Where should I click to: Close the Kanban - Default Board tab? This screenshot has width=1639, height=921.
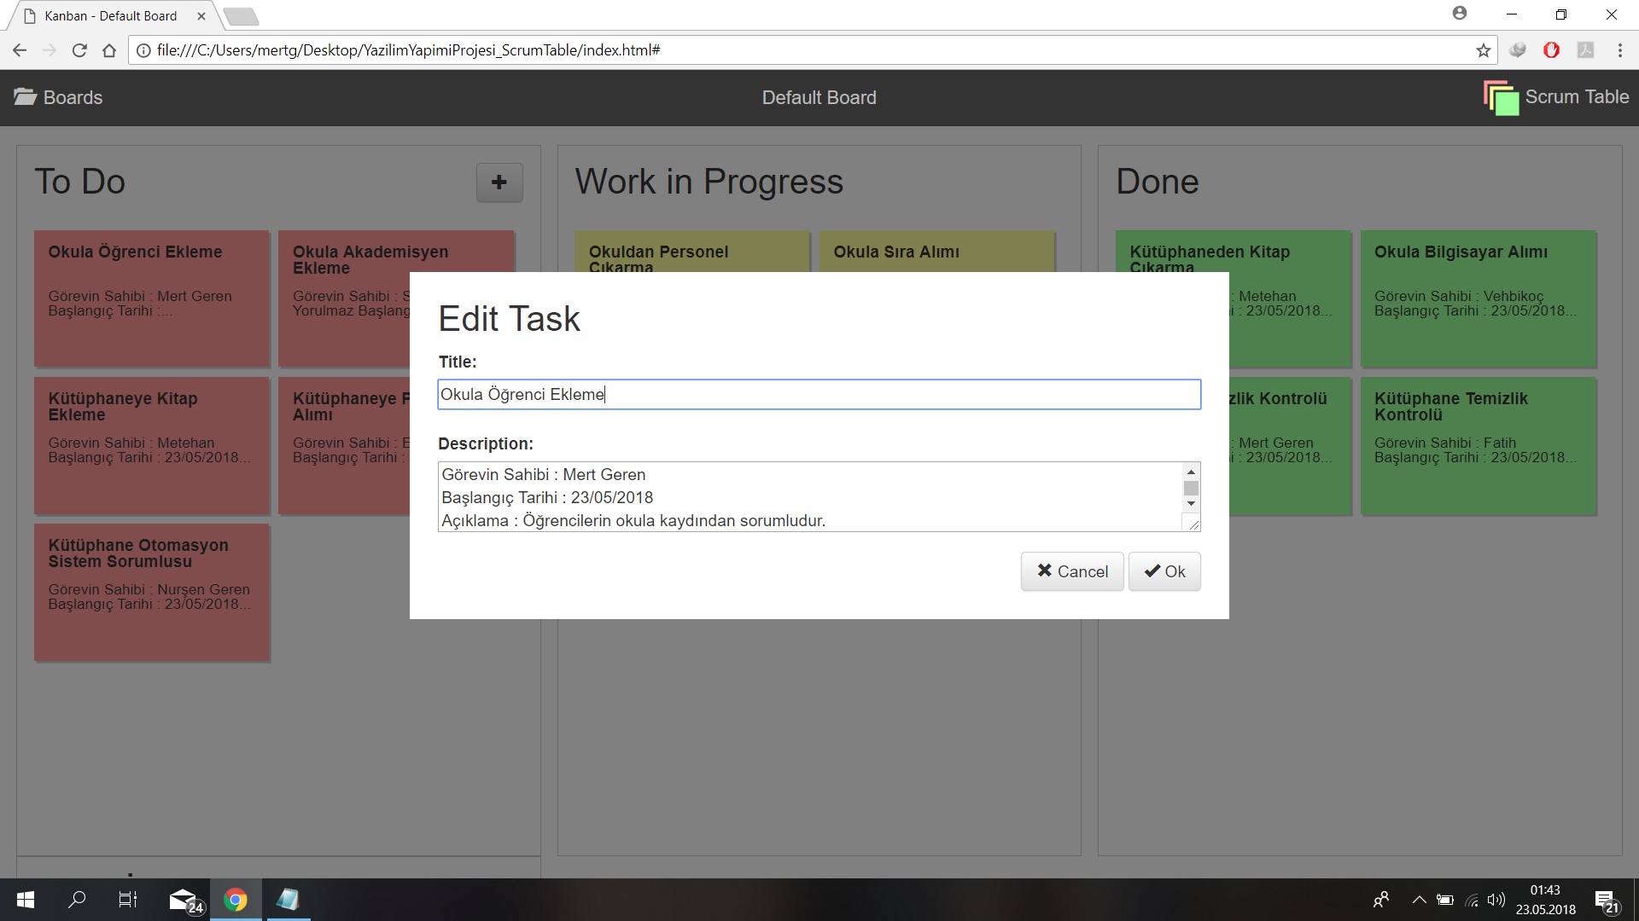pos(201,15)
